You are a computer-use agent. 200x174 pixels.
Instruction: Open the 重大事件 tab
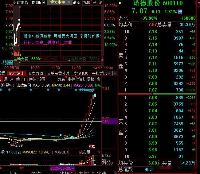pos(57,2)
